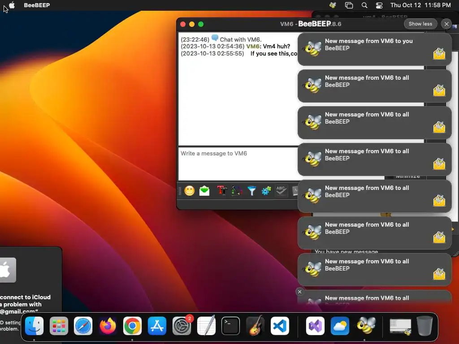The width and height of the screenshot is (459, 344).
Task: Open Visual Studio Code from the dock
Action: pos(280,326)
